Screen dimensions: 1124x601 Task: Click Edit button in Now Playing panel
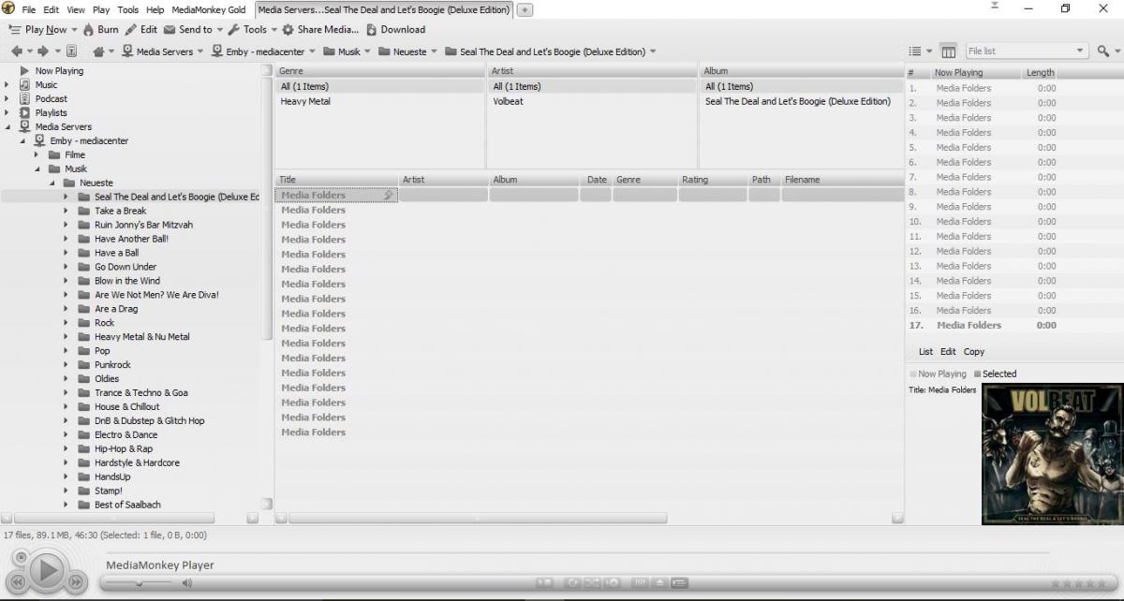pos(948,352)
